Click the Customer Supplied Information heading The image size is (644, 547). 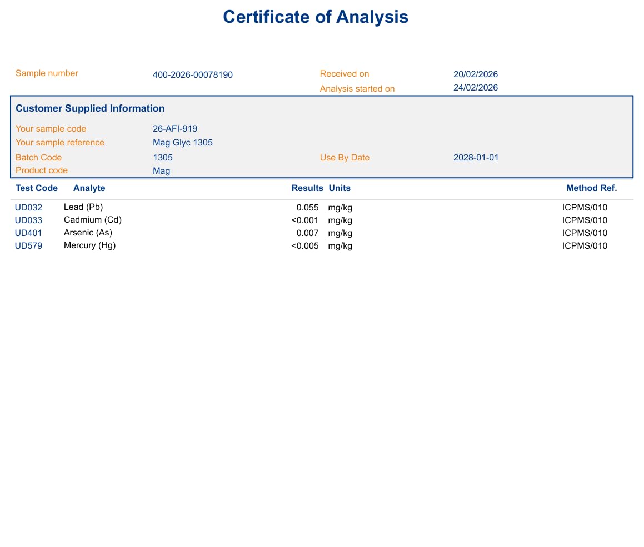point(90,108)
